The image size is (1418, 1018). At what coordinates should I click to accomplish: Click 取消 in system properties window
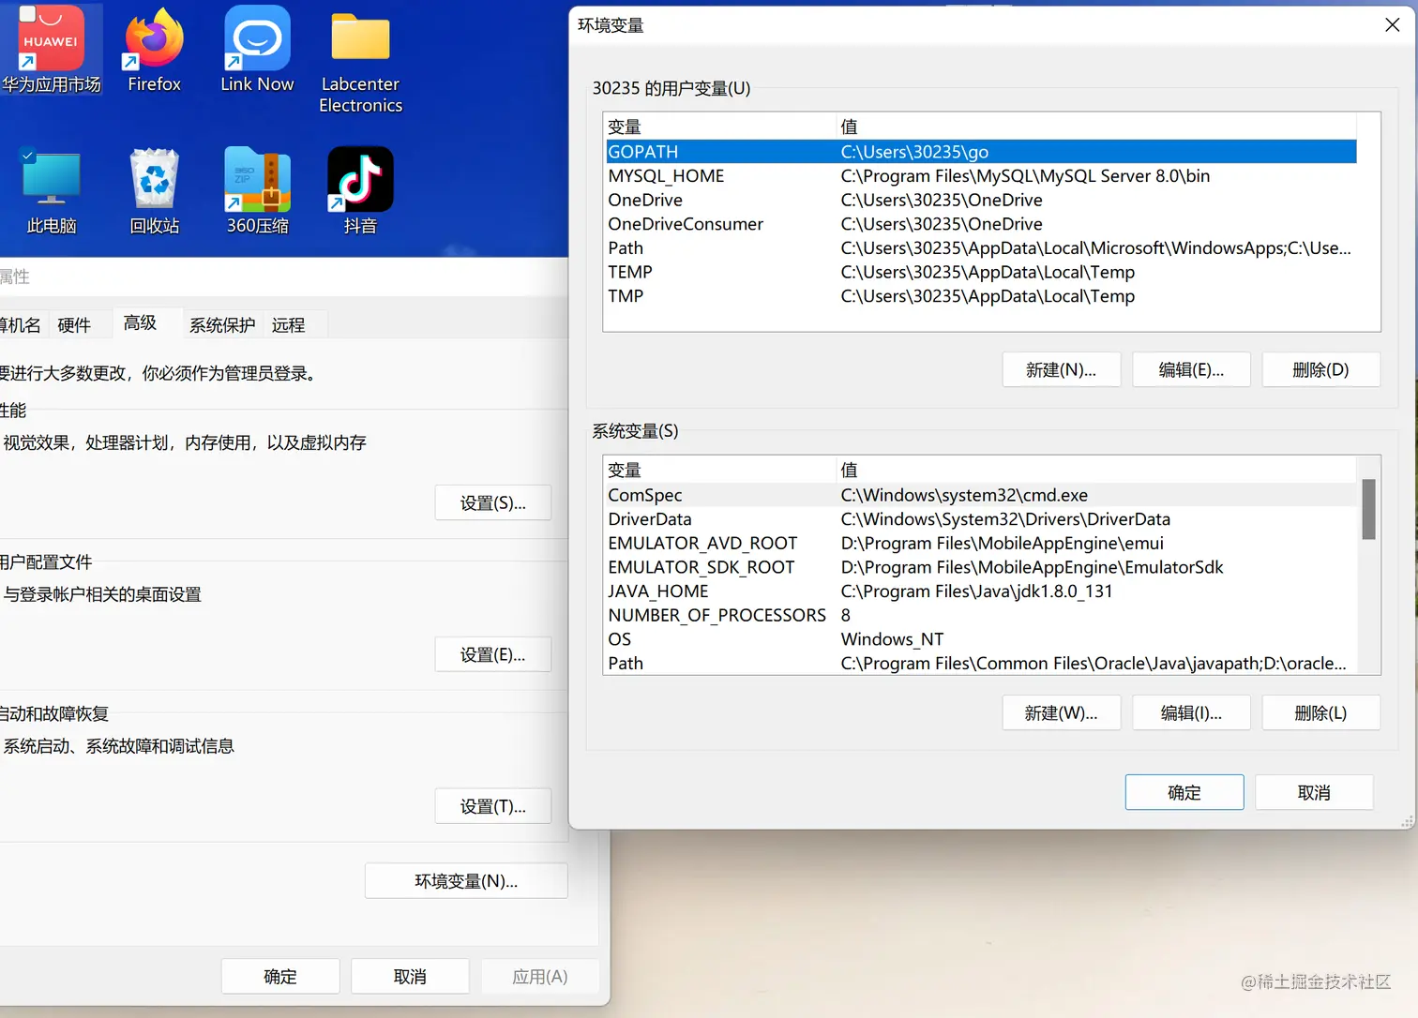point(410,976)
